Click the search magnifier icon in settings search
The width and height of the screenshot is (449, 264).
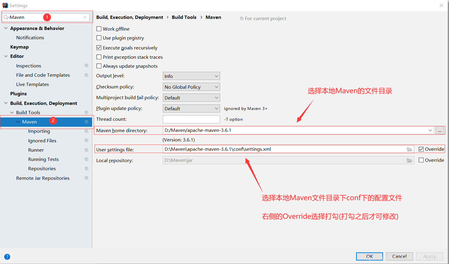click(6, 17)
